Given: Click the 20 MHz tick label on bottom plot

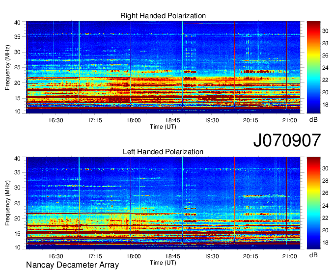Looking at the screenshot, I should pos(17,218).
